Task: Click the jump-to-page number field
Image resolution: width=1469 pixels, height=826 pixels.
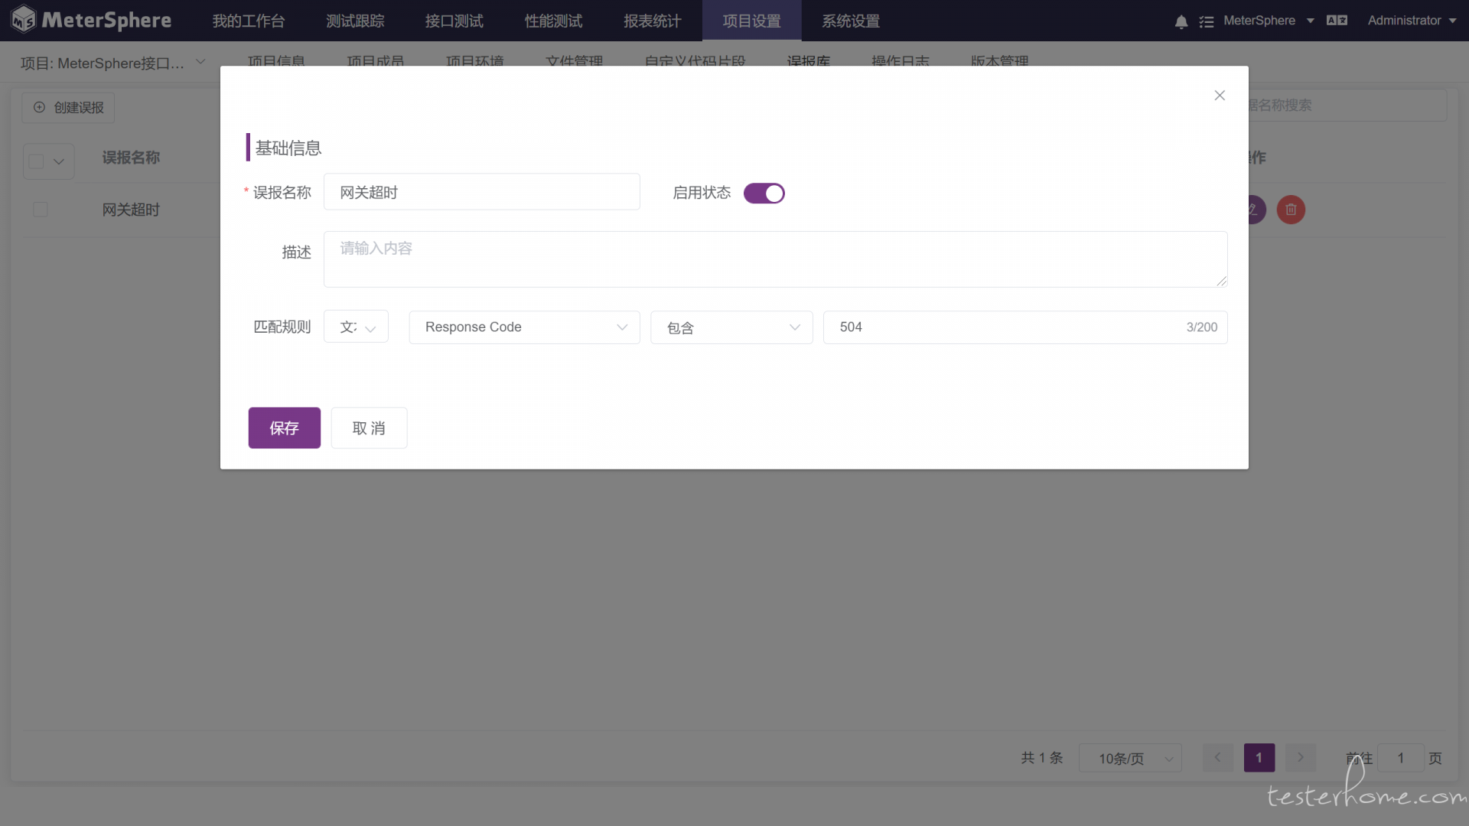Action: tap(1400, 758)
